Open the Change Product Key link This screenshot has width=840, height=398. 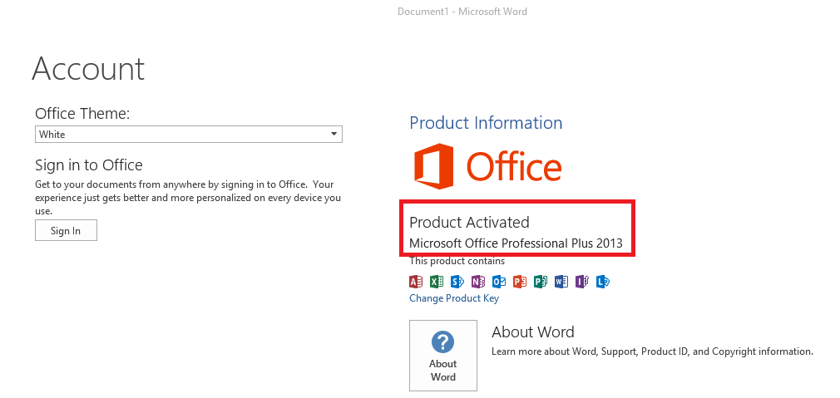click(x=454, y=298)
